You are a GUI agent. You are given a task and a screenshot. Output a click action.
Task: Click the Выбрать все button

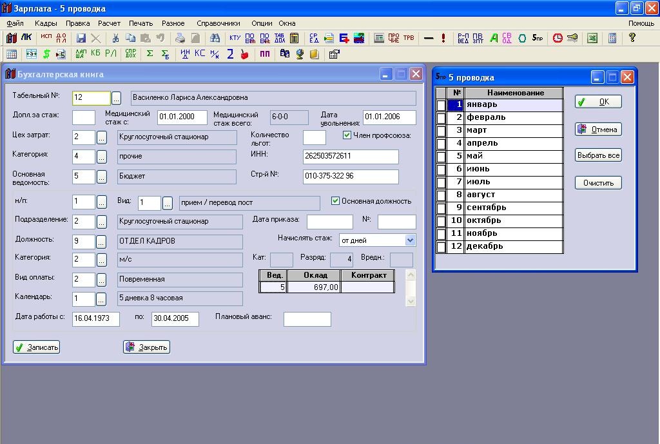pyautogui.click(x=598, y=155)
